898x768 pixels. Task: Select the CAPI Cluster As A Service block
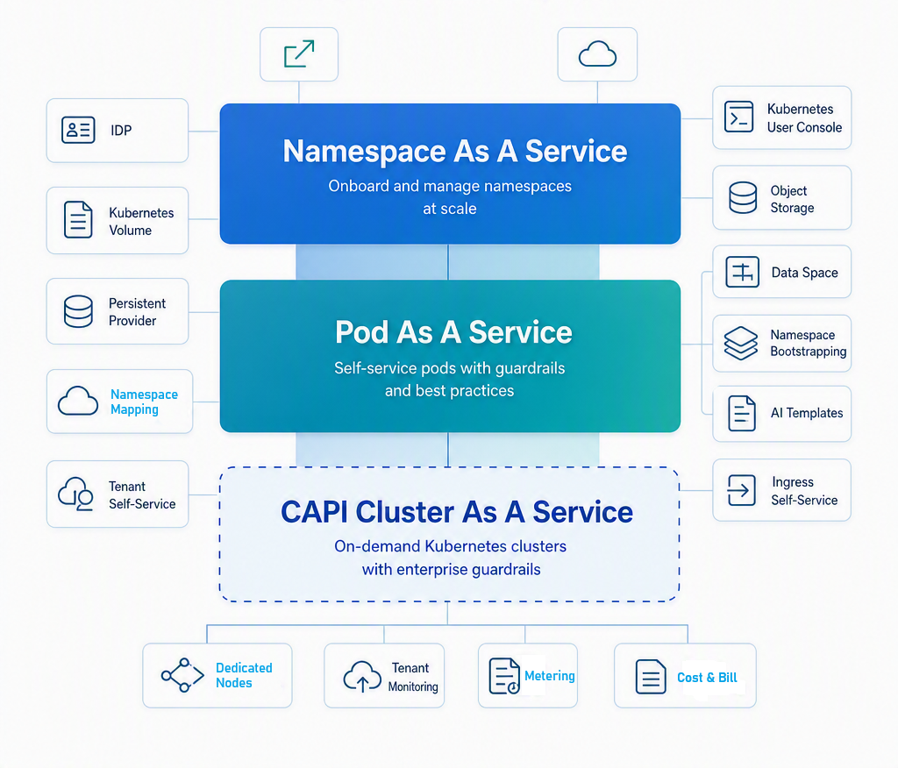click(450, 534)
